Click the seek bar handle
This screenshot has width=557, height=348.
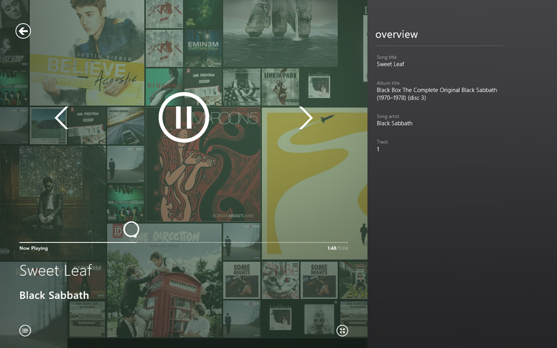[x=131, y=229]
